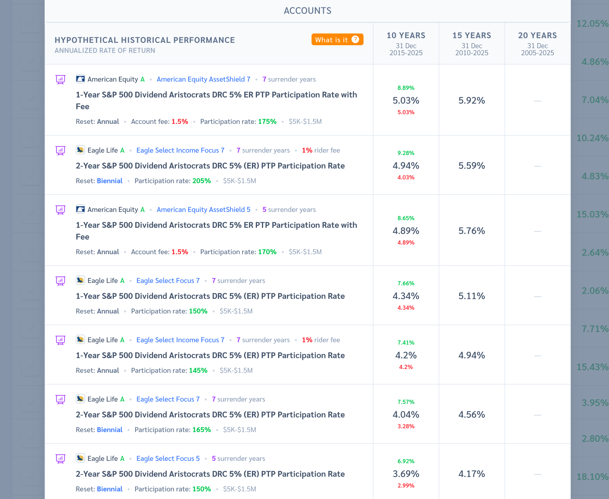This screenshot has height=499, width=609.
Task: Click the 145% participation rate value
Action: pos(198,370)
